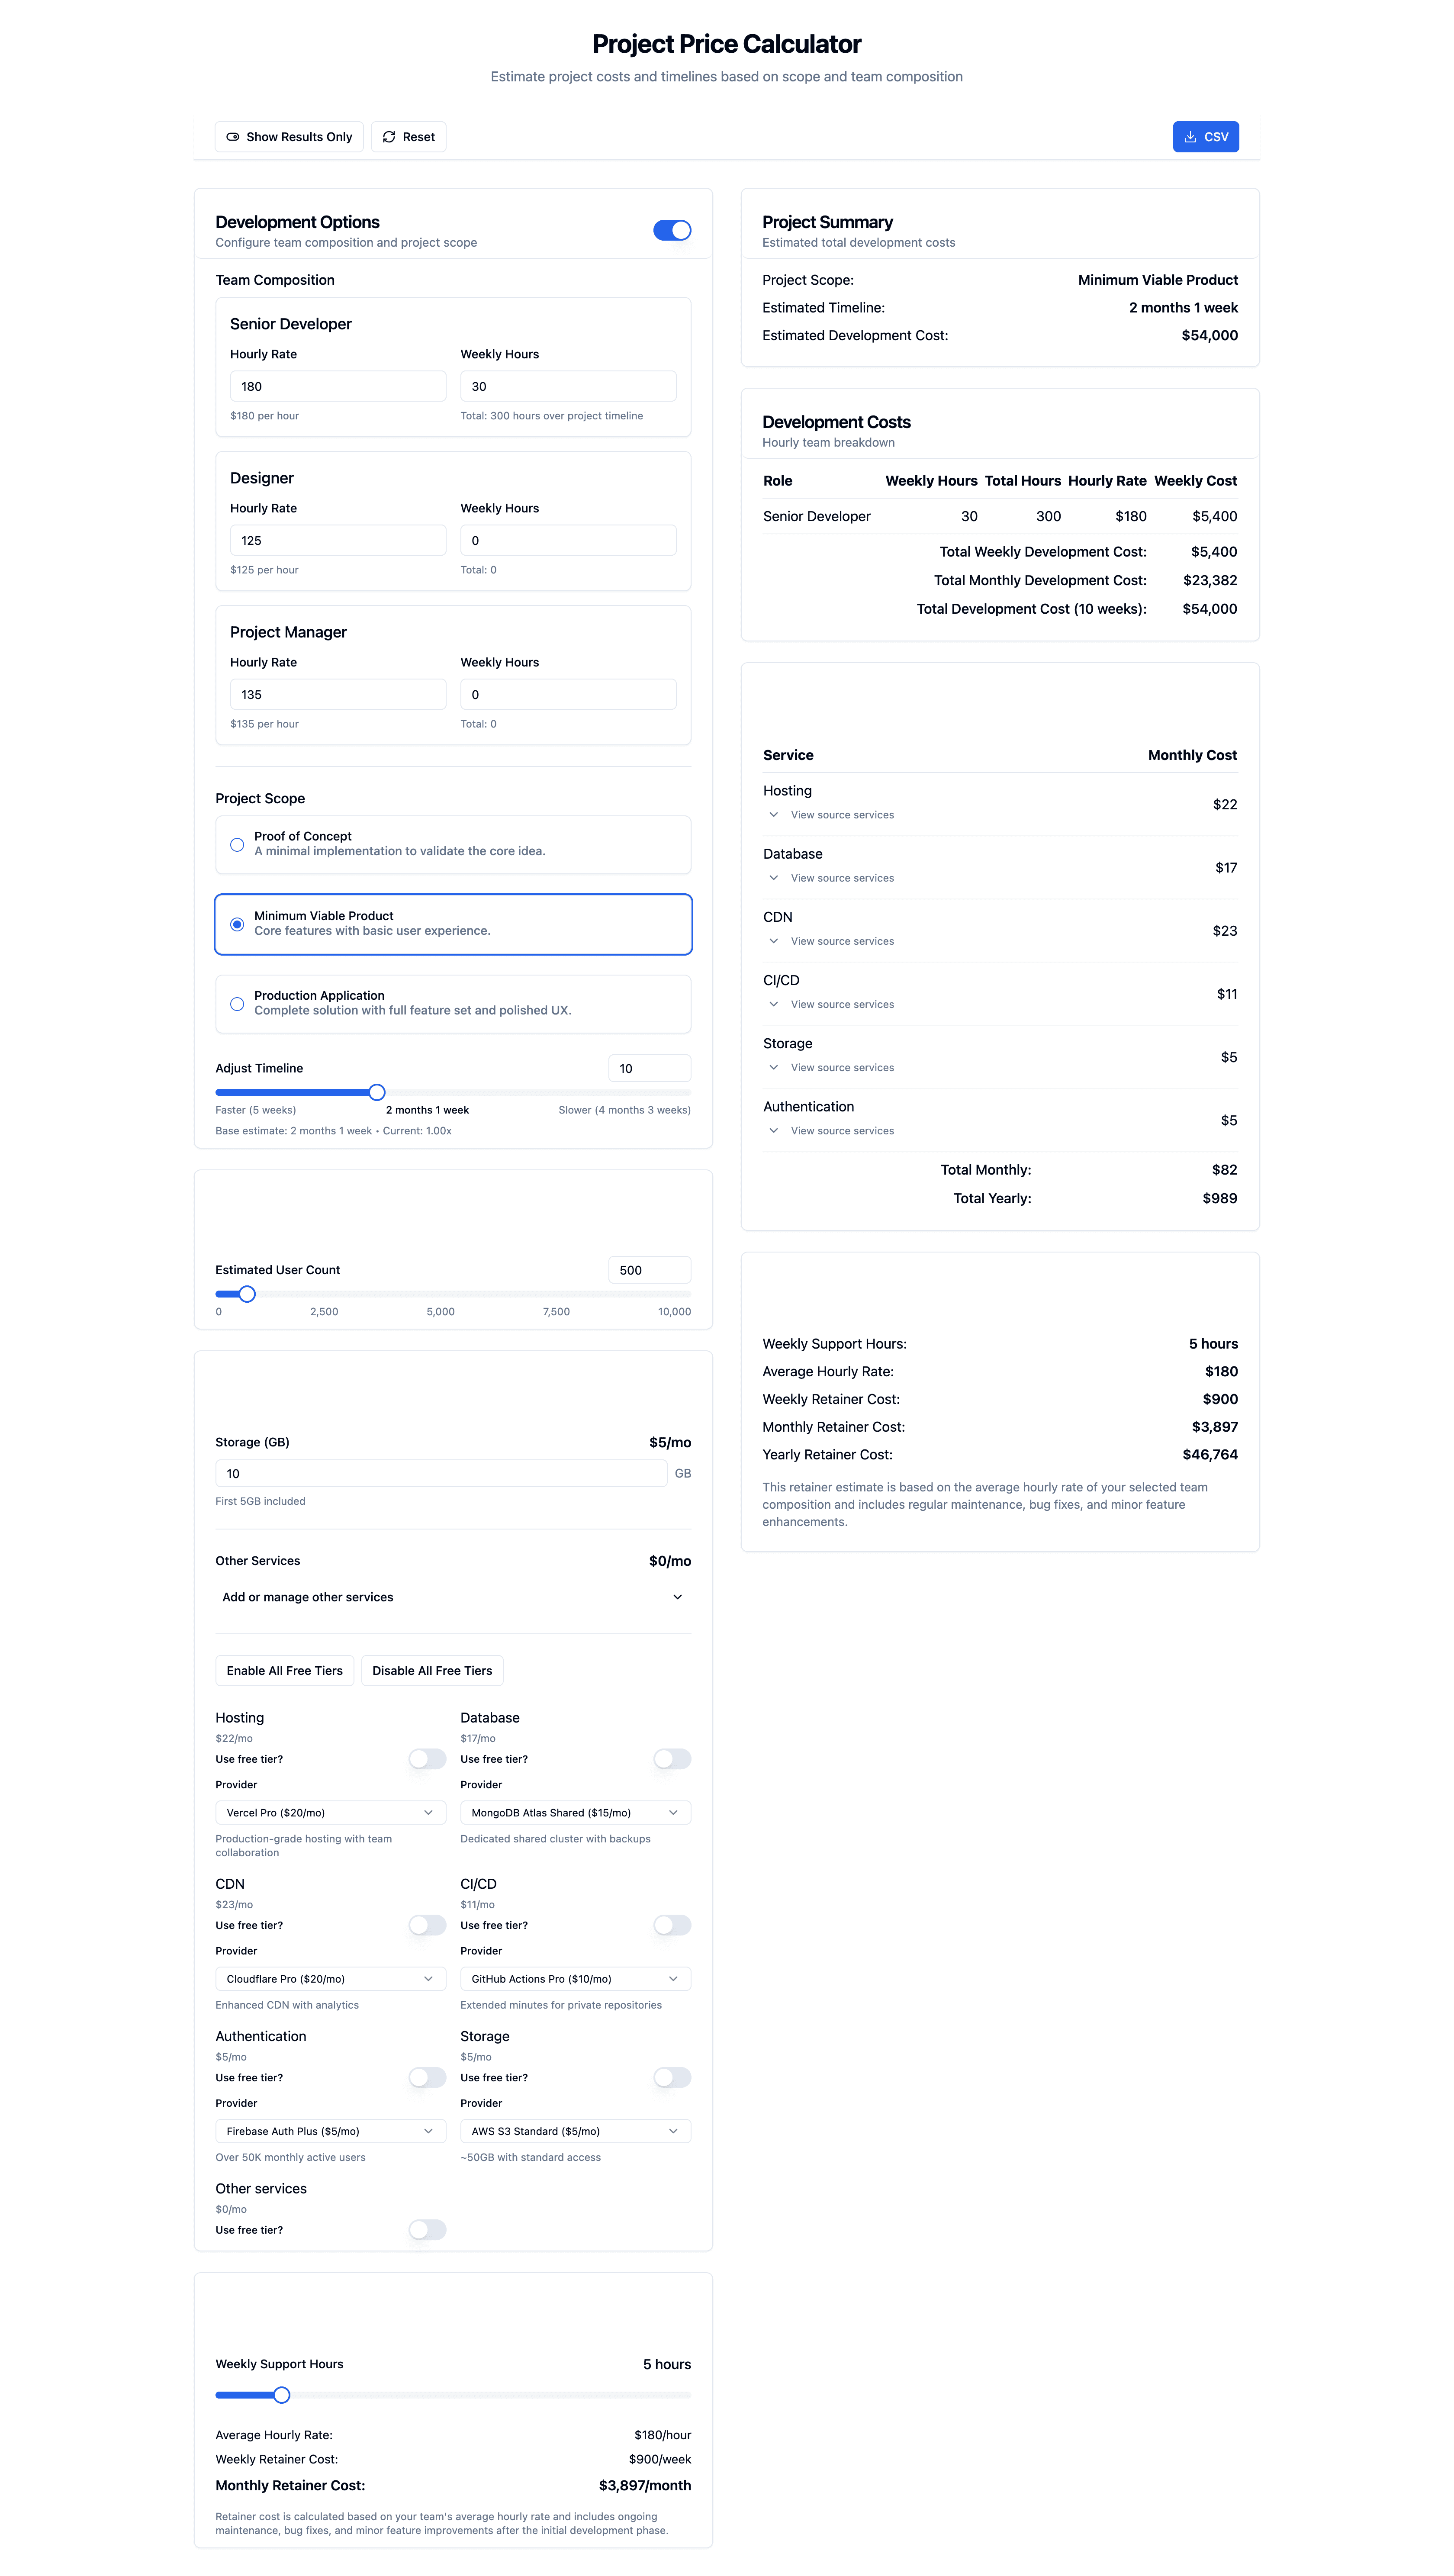Click the eye icon in Show Results Only
The image size is (1454, 2576).
[233, 137]
